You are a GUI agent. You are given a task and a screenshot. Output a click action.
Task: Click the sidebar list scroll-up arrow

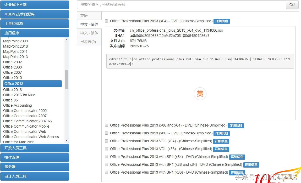tap(67, 40)
